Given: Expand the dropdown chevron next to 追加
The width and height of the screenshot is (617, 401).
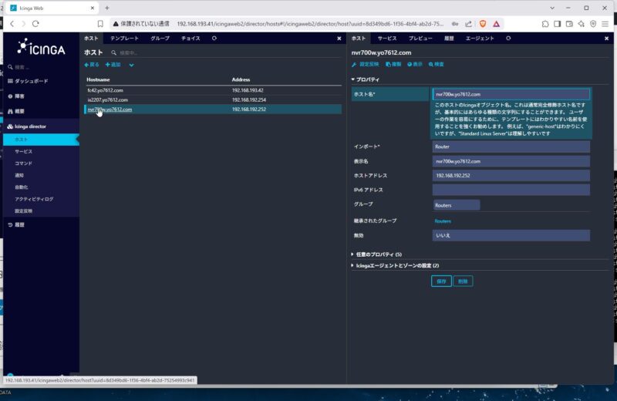Looking at the screenshot, I should click(x=131, y=65).
